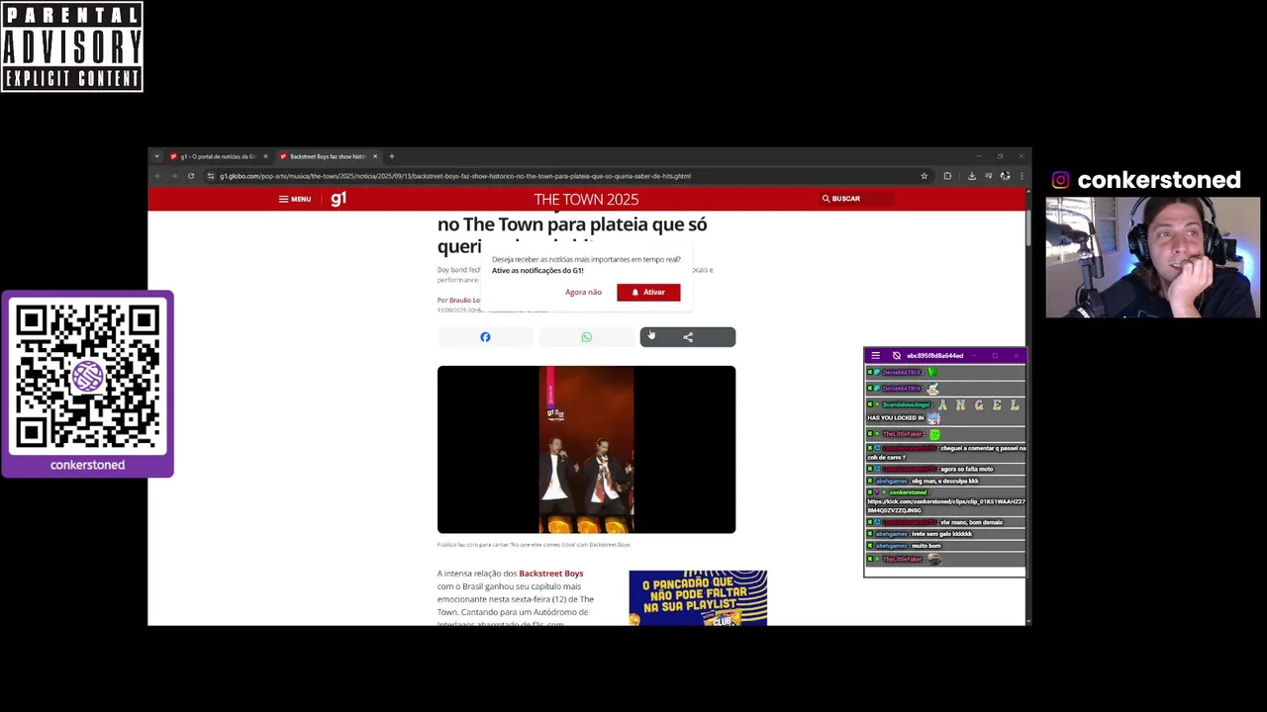Open the 'O pancadão' playlist ad banner

click(698, 597)
